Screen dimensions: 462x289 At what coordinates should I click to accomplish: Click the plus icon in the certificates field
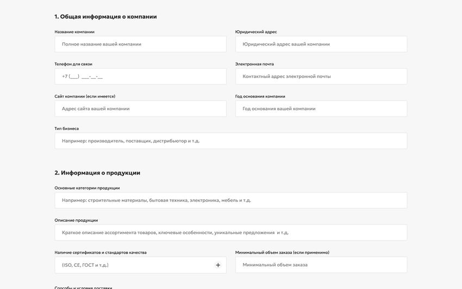click(218, 265)
